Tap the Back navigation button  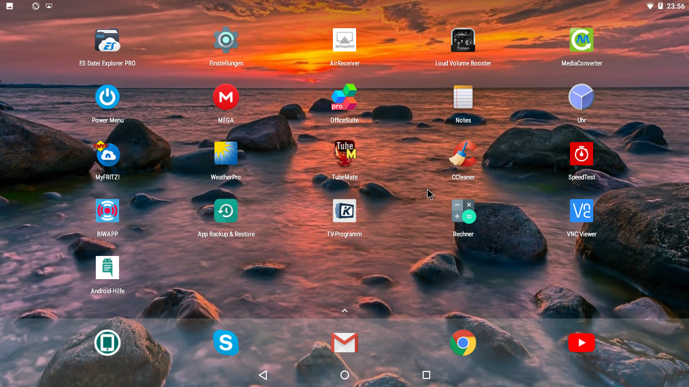pos(263,375)
